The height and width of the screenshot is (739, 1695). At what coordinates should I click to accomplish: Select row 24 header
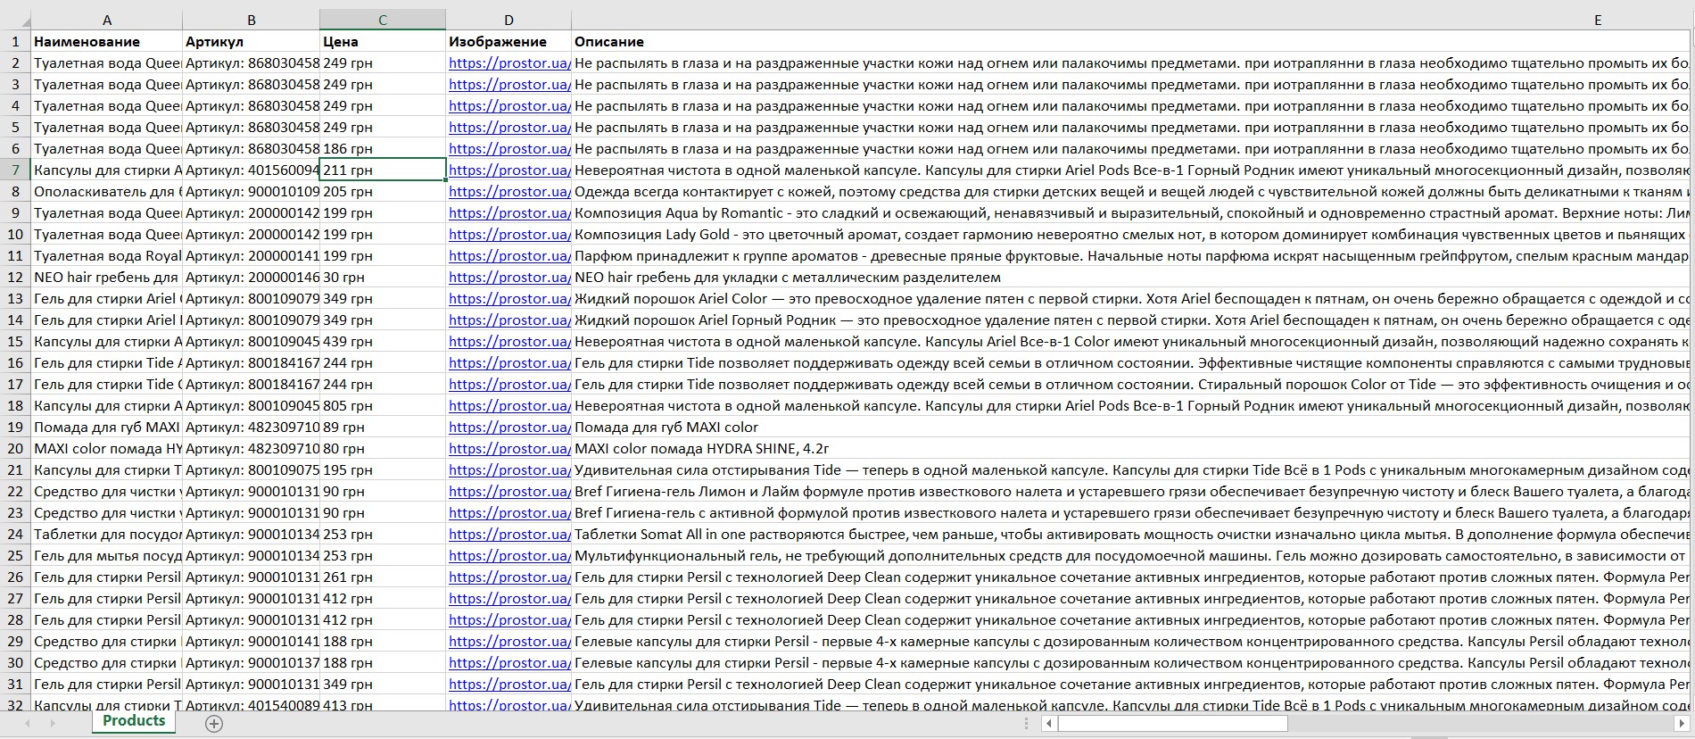click(x=15, y=534)
